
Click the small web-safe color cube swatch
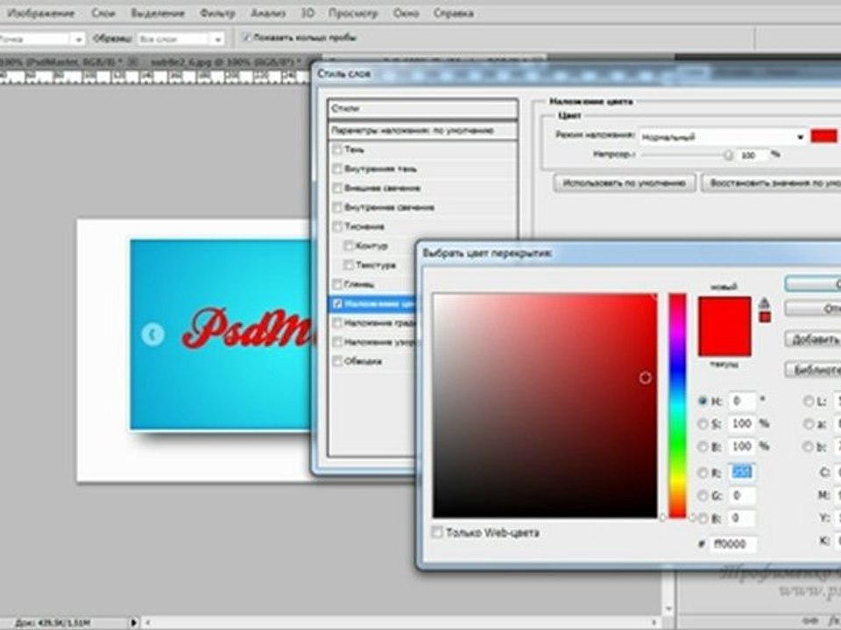[765, 317]
